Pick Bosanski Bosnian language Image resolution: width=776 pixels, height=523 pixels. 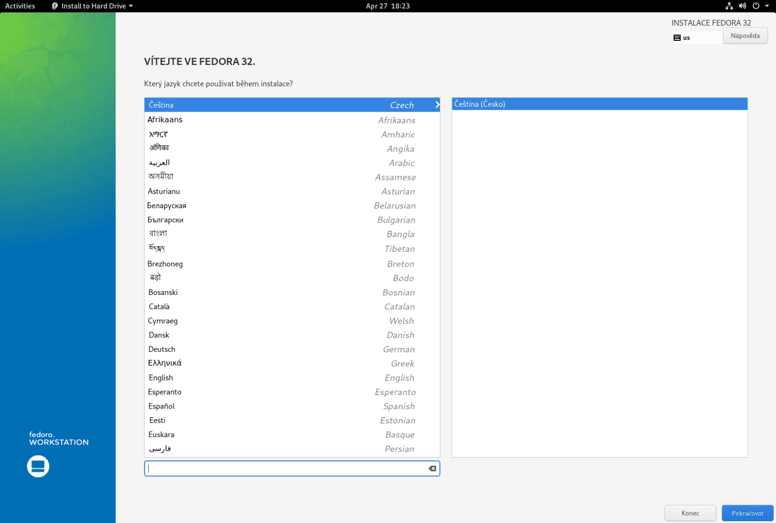tap(292, 292)
